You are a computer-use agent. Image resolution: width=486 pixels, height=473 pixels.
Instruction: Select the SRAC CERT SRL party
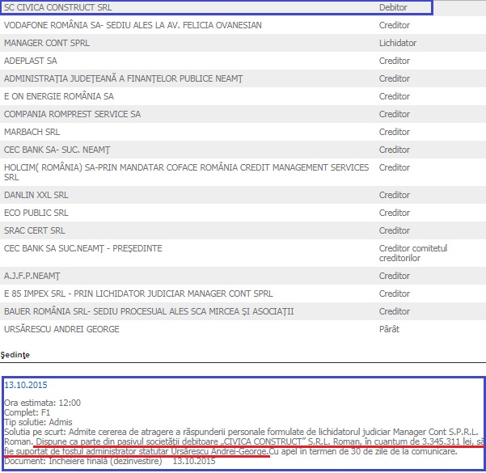pyautogui.click(x=35, y=230)
